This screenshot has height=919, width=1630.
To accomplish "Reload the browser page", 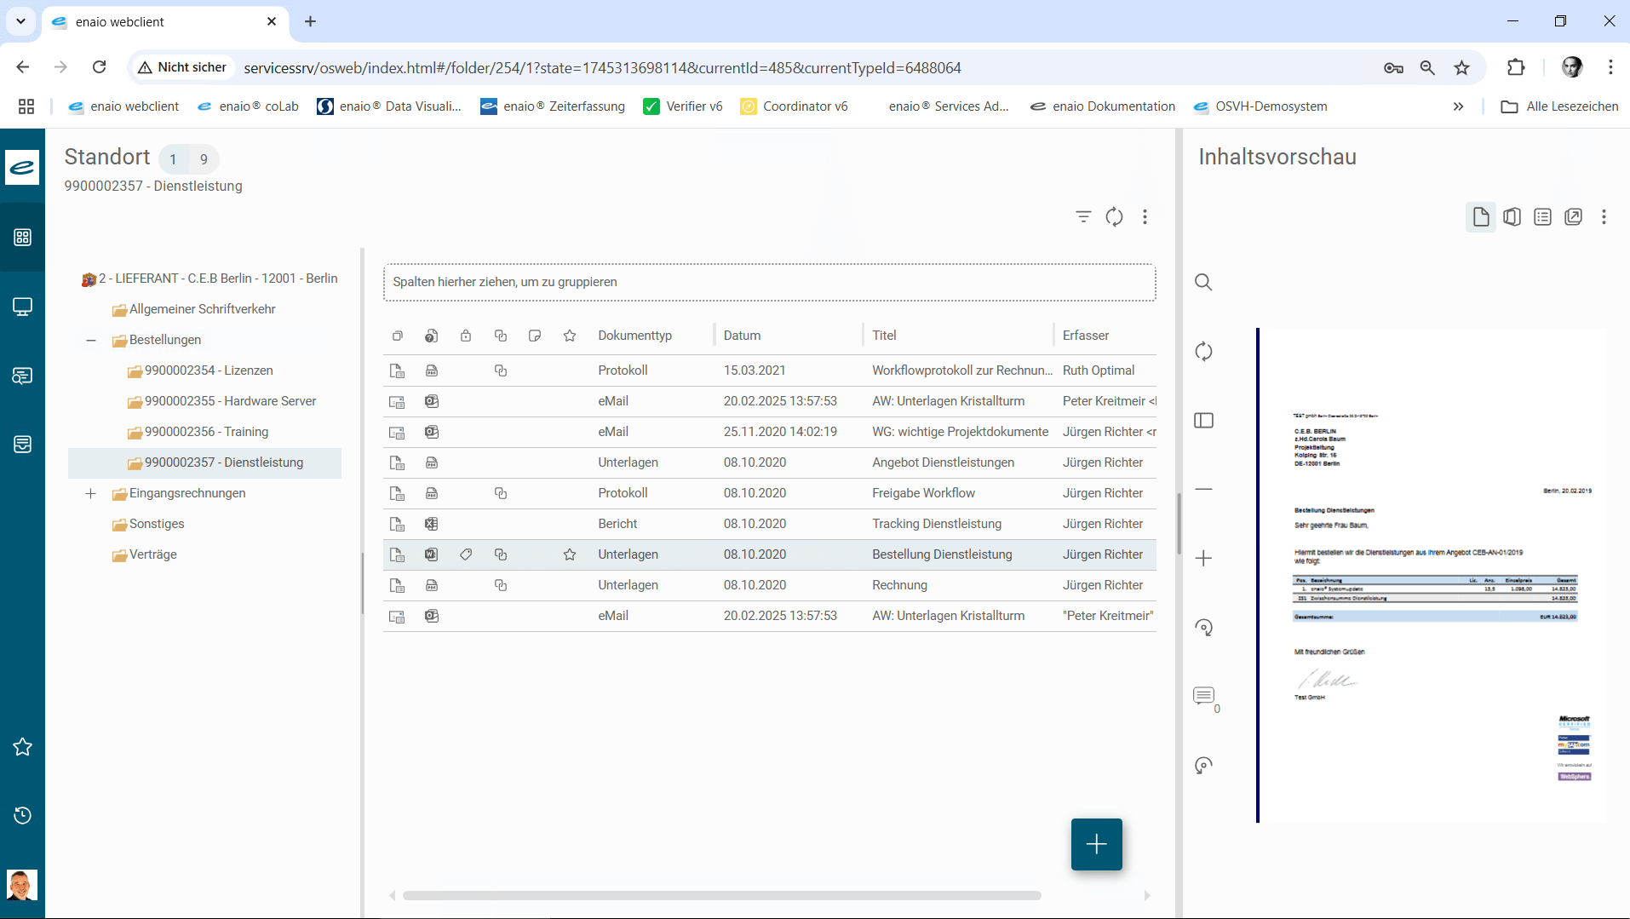I will (x=100, y=67).
